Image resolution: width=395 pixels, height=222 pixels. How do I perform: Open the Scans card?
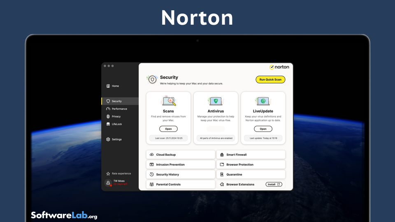(168, 129)
